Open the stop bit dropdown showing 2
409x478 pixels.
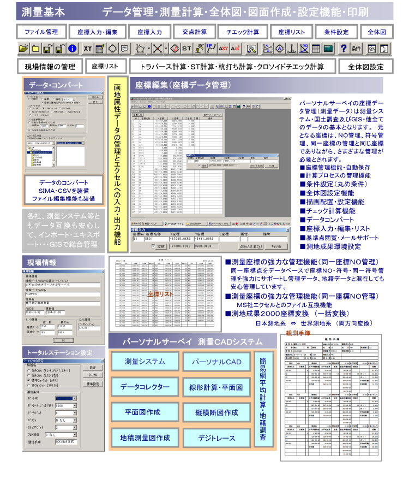[x=75, y=428]
